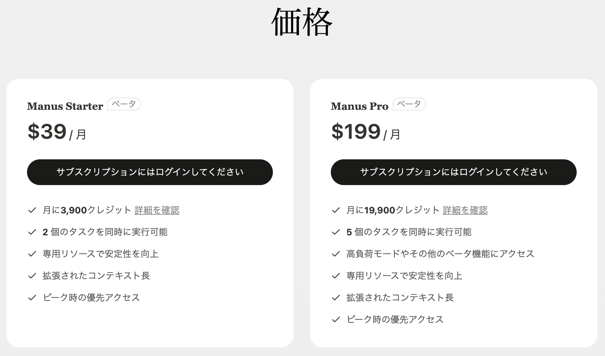This screenshot has height=356, width=605.
Task: Click checkmark beside 高負荷モードやその他のベータ機能
Action: point(336,254)
